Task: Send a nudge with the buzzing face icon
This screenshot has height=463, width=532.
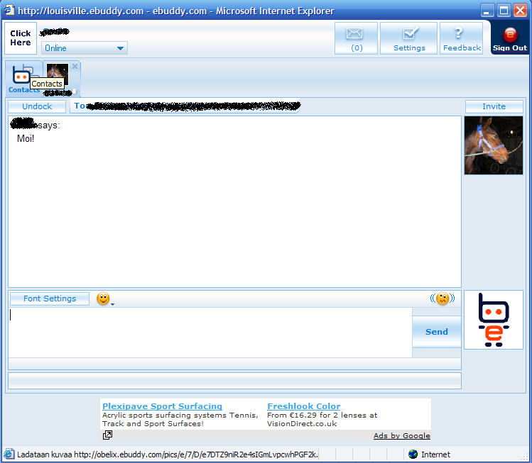Action: tap(443, 299)
